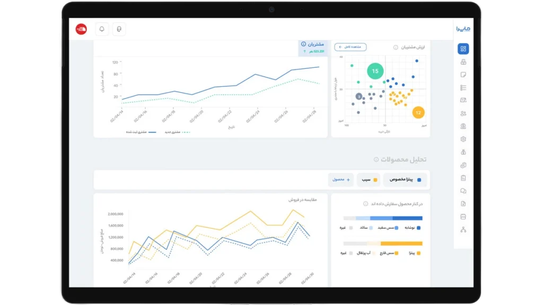Open the settings gear icon in sidebar
The height and width of the screenshot is (305, 543).
pos(463,139)
